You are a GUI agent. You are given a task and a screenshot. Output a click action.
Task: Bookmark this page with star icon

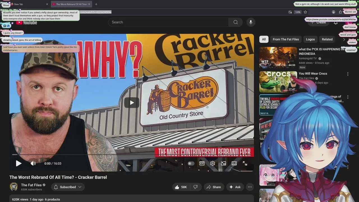pyautogui.click(x=305, y=12)
